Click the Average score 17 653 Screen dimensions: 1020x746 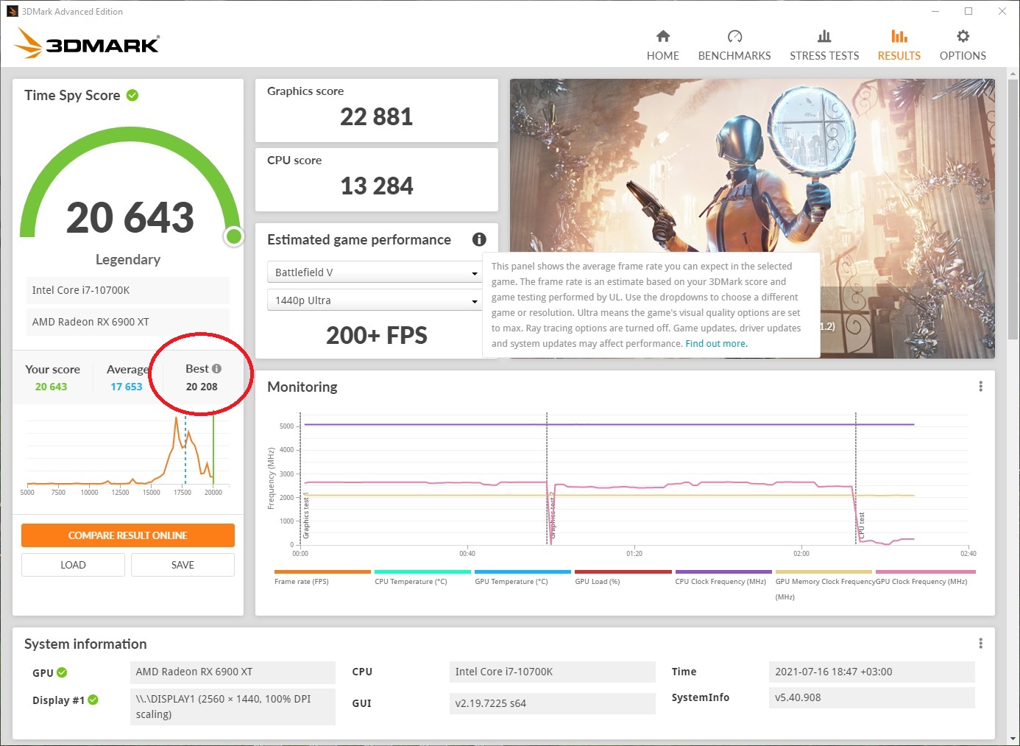click(127, 387)
